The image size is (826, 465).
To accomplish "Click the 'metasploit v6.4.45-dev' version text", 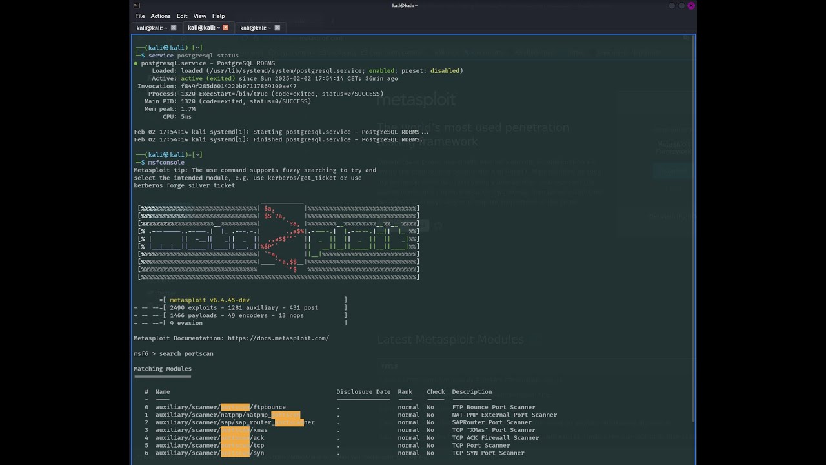I will tap(210, 300).
